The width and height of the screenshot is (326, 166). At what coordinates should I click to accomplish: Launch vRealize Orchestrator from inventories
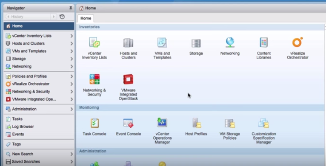tap(297, 42)
